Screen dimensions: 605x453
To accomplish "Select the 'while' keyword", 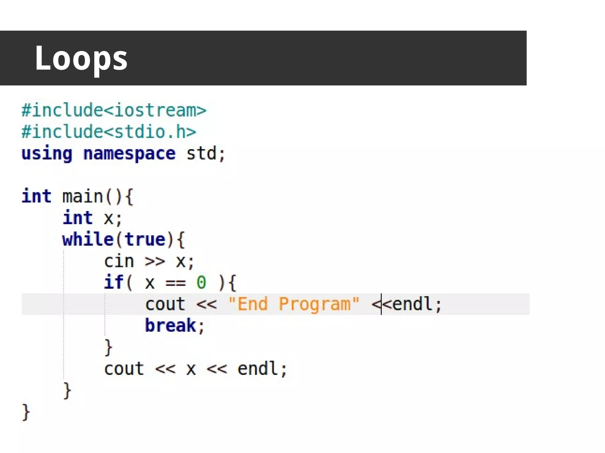I will [88, 239].
